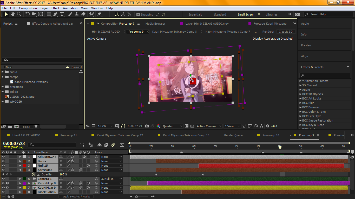
Task: Collapse the particular layer properties
Action: 20,170
